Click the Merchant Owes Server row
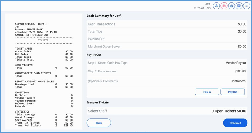The image size is (252, 133). (x=167, y=47)
